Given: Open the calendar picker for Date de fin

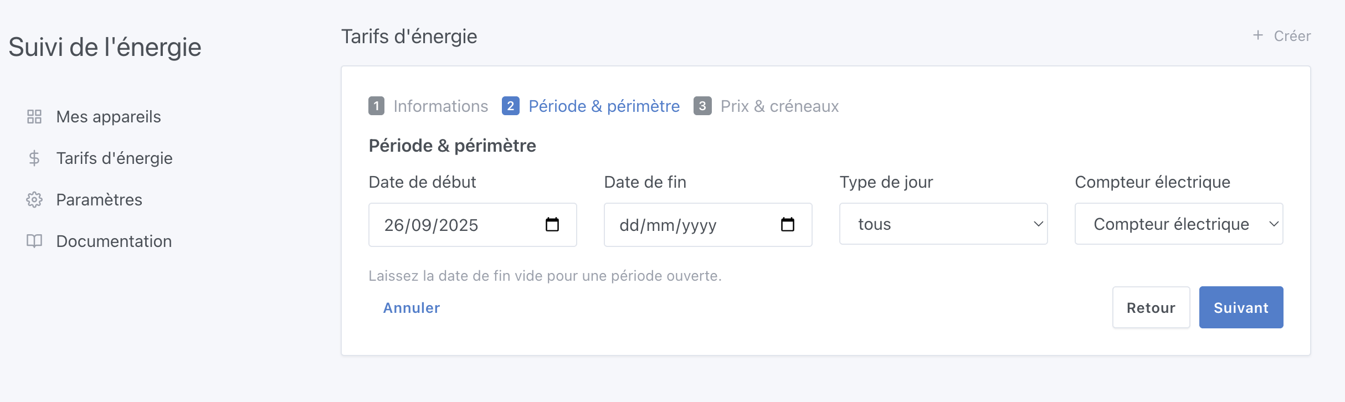Looking at the screenshot, I should tap(787, 224).
